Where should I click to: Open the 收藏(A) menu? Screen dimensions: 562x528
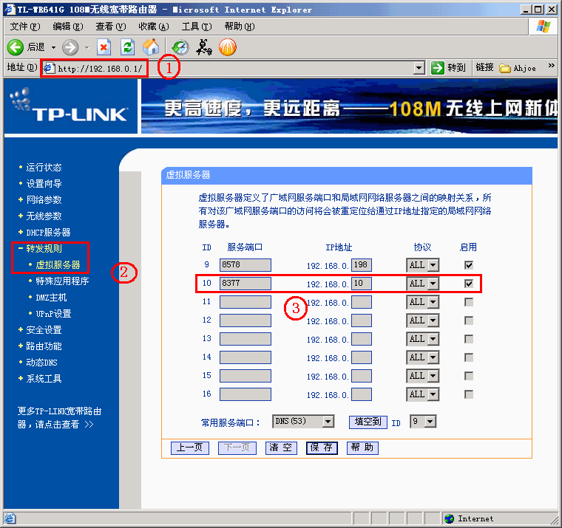pyautogui.click(x=153, y=27)
